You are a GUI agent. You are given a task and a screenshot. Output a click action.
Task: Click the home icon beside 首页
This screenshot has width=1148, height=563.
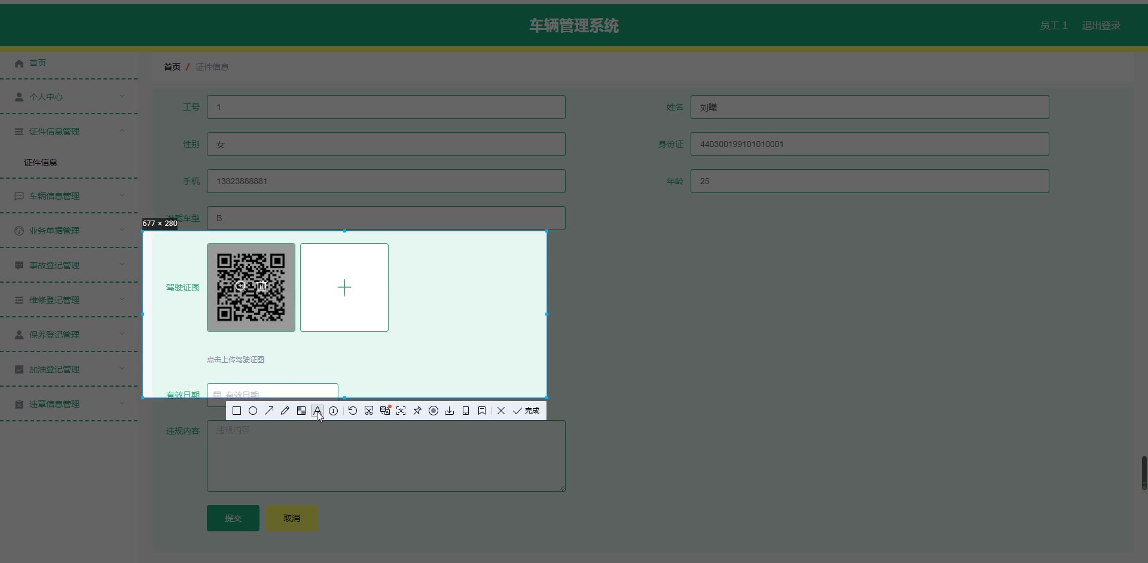19,63
